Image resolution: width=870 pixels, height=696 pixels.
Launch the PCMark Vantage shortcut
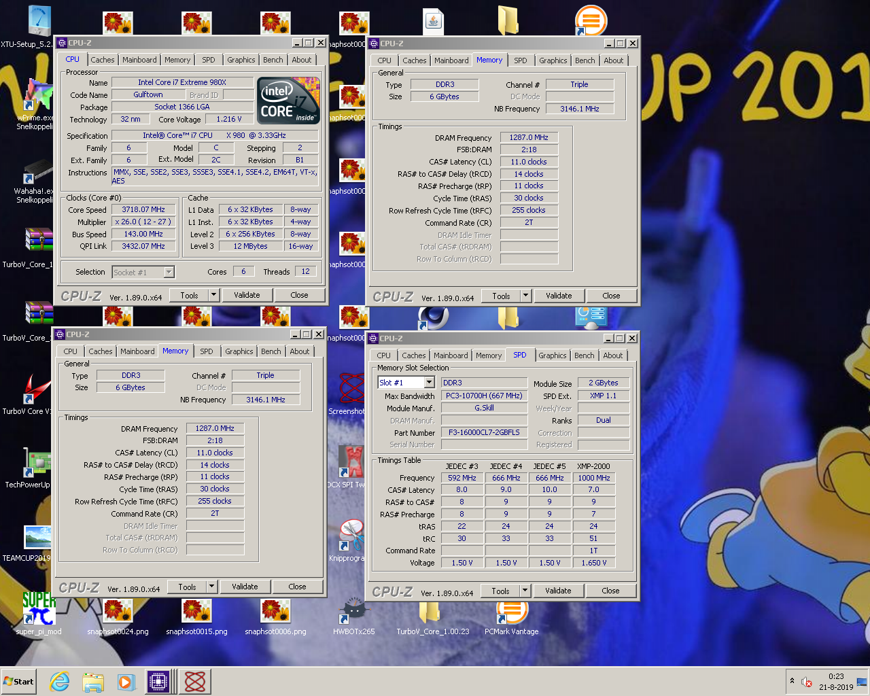coord(512,610)
